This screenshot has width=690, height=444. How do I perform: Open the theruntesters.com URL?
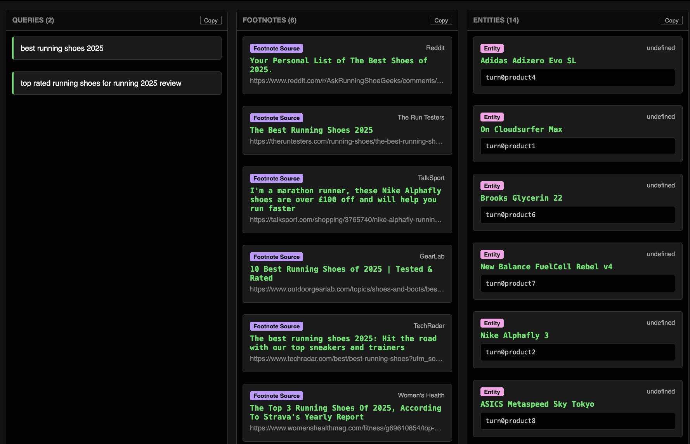[346, 141]
